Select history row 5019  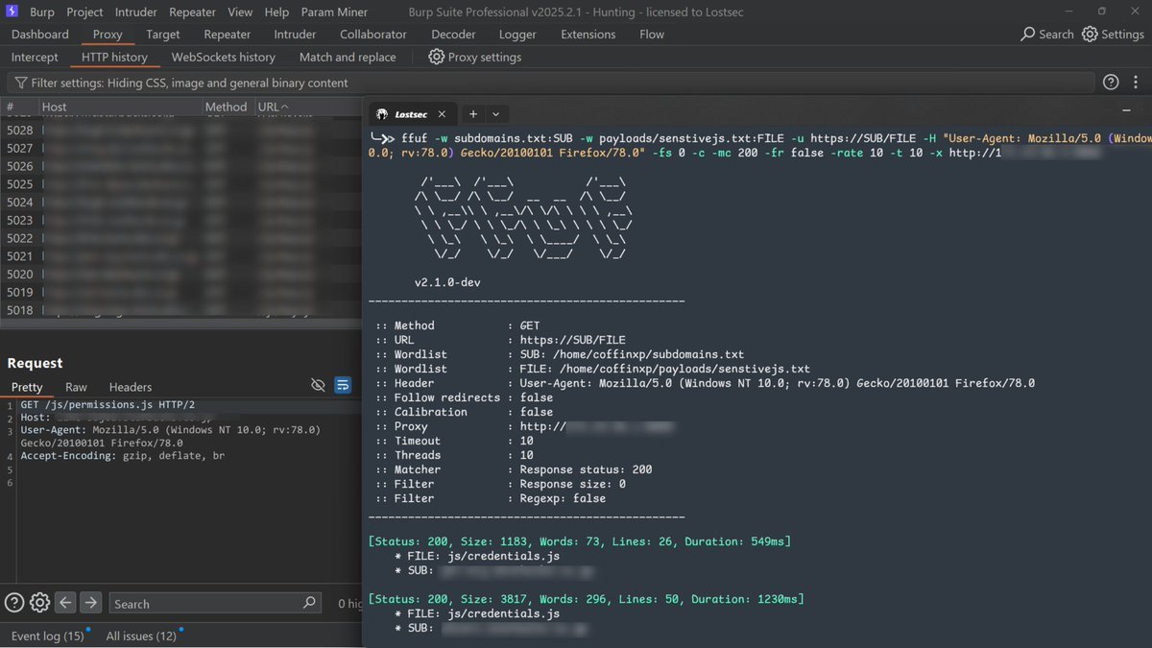tap(181, 292)
